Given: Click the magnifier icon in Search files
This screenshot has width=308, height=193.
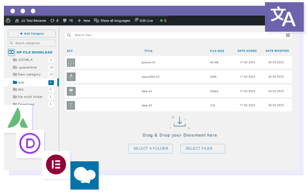Looking at the screenshot, I should [69, 35].
